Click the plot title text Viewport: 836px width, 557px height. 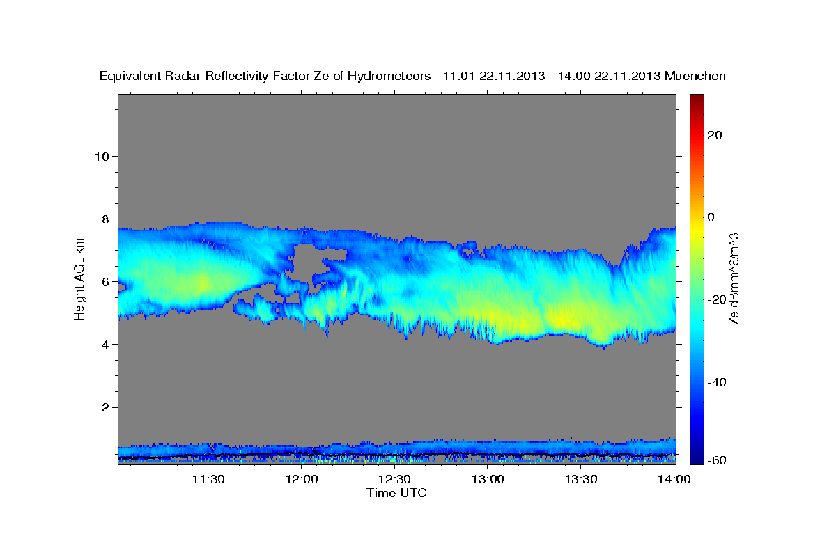413,77
